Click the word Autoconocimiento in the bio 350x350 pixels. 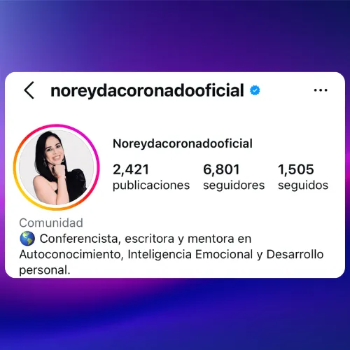pyautogui.click(x=71, y=254)
